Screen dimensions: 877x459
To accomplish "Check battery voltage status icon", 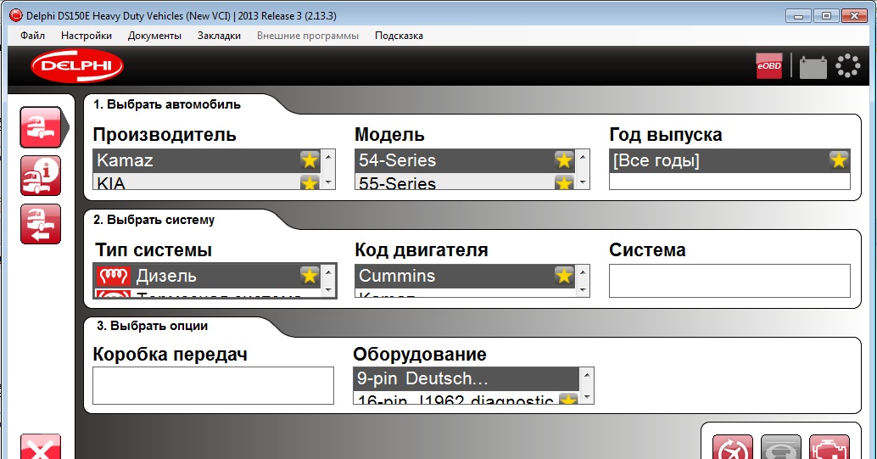I will point(813,67).
